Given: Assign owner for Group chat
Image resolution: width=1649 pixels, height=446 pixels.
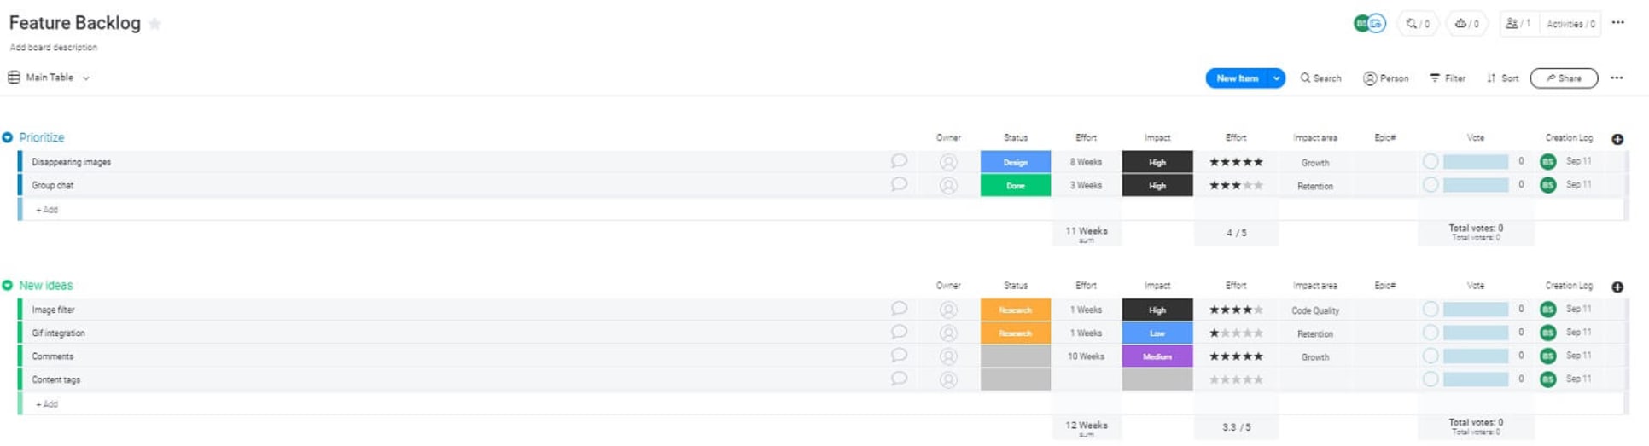Looking at the screenshot, I should pos(948,185).
